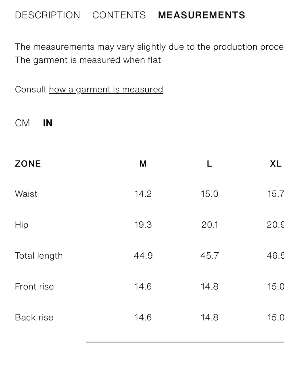
Task: Select IN unit toggle
Action: (48, 123)
